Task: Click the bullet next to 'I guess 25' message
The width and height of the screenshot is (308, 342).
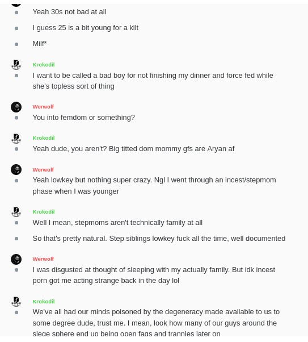Action: (16, 28)
